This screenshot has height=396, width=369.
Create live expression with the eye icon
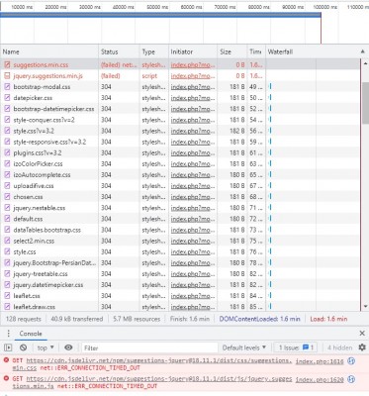68,347
